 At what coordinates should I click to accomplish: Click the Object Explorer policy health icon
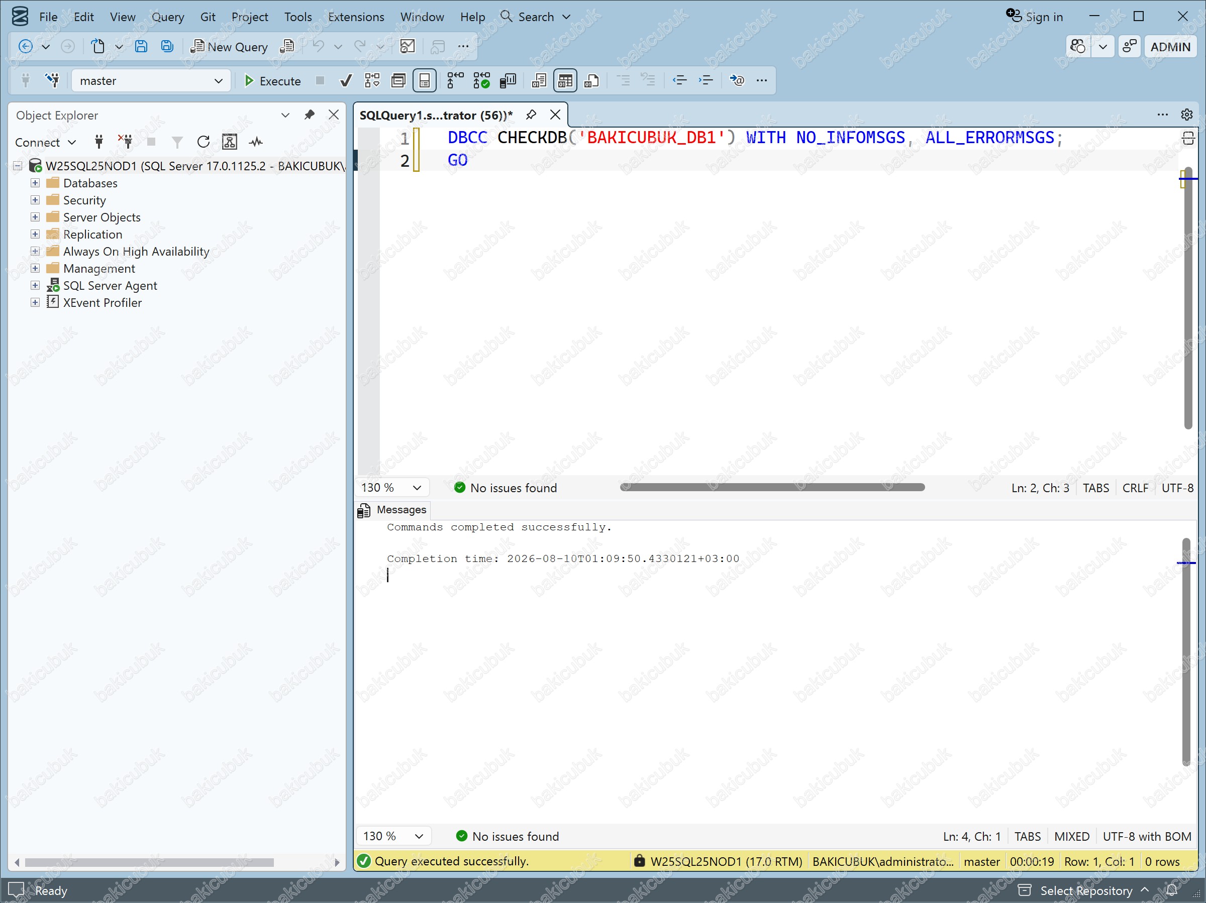pyautogui.click(x=230, y=142)
